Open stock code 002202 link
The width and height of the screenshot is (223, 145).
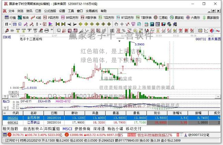click(13, 118)
